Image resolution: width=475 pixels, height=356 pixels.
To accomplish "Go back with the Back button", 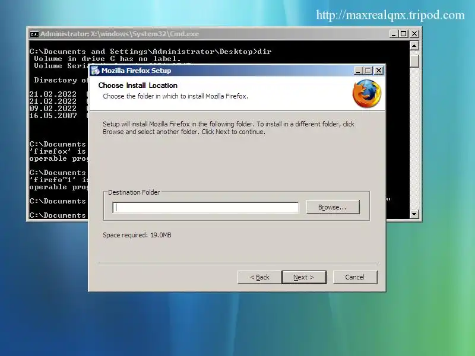I will coord(259,277).
